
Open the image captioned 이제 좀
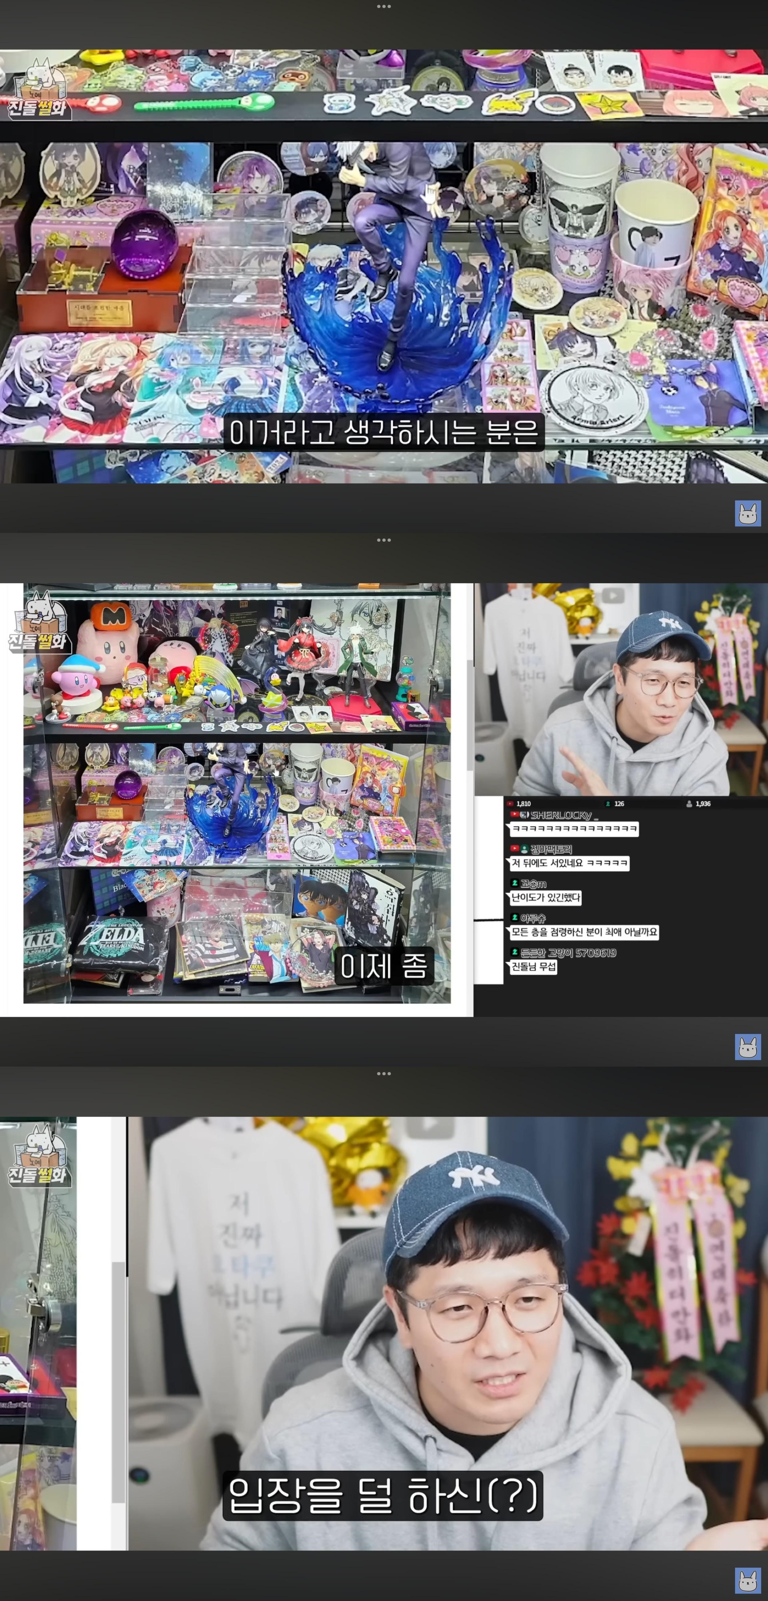pos(384,799)
